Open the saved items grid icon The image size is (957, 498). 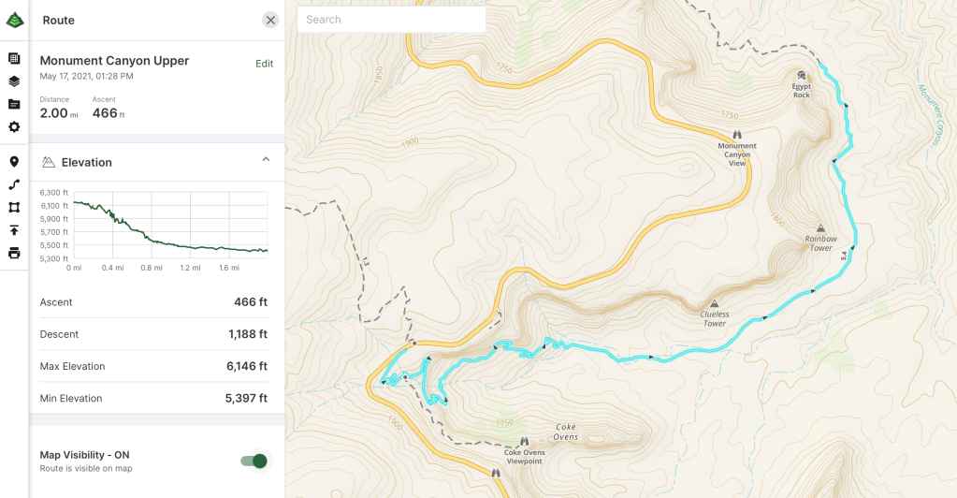click(14, 58)
